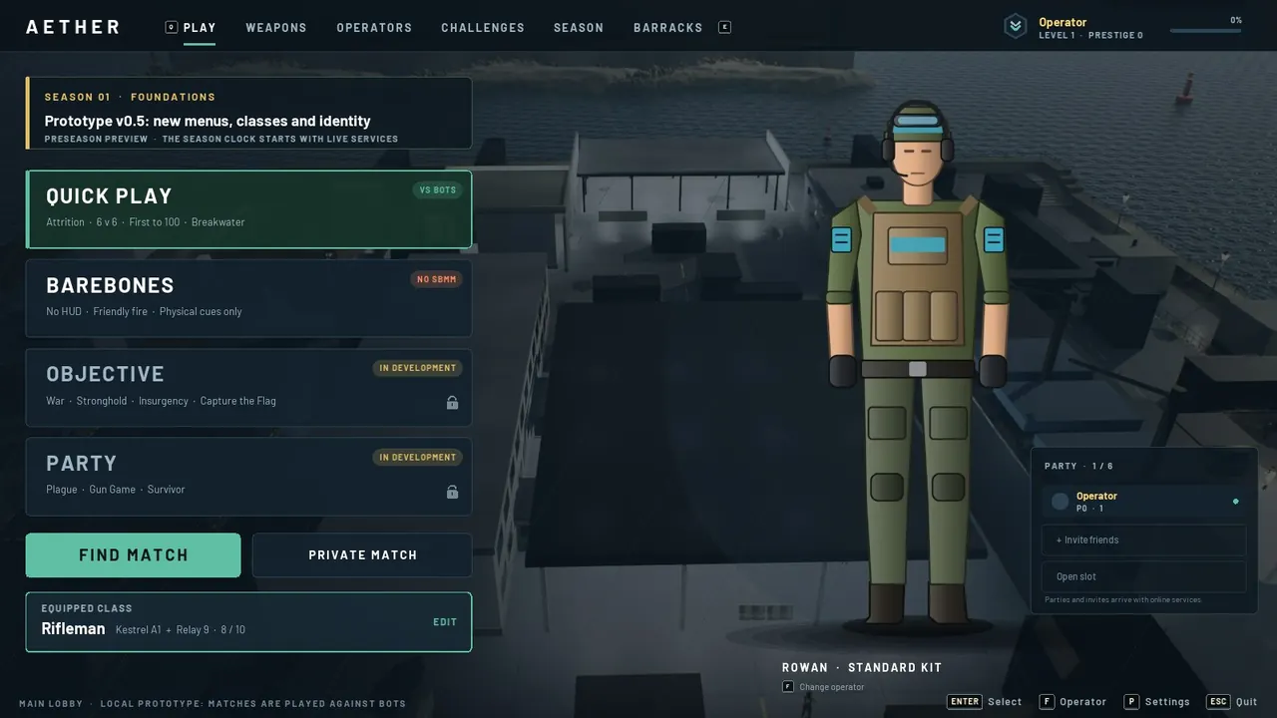Go to the CHALLENGES tab
The width and height of the screenshot is (1277, 718).
[x=483, y=27]
